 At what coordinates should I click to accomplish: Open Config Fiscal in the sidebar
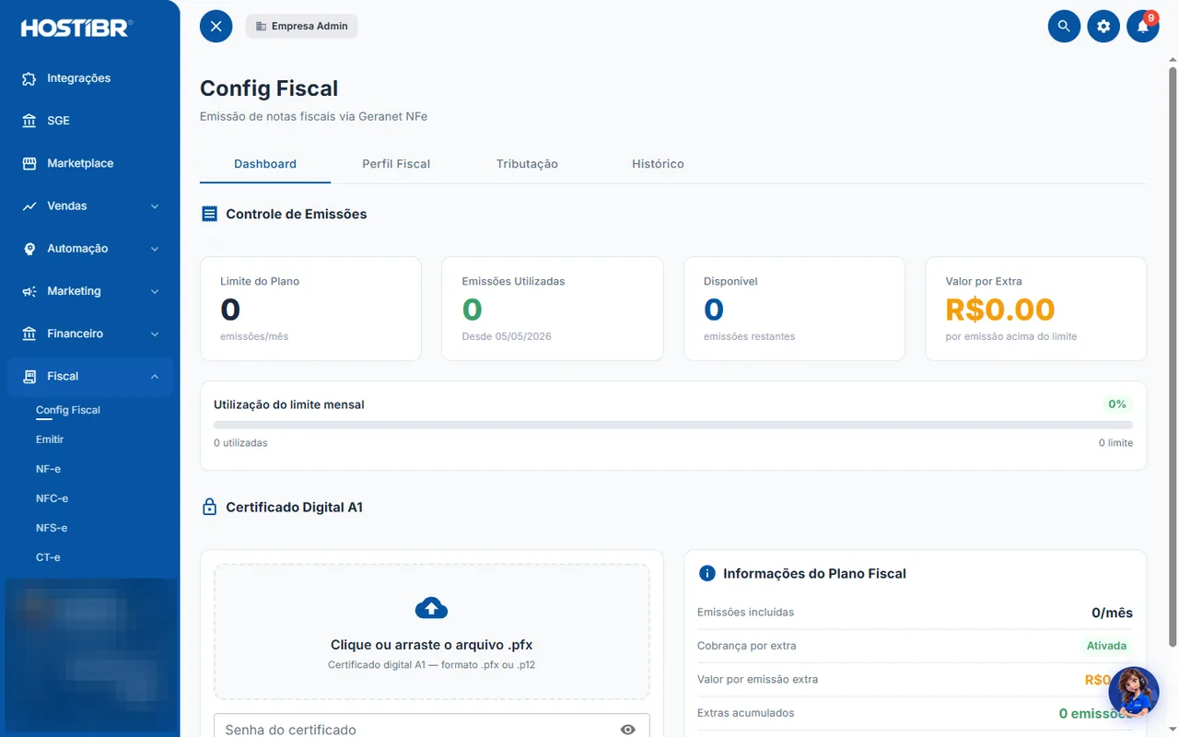tap(68, 410)
